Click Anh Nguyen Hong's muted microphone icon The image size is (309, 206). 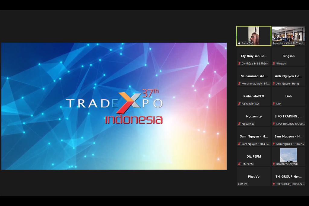point(274,84)
